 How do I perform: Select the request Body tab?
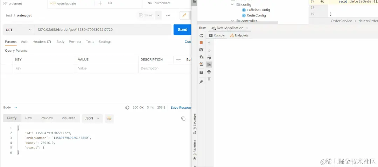point(61,42)
